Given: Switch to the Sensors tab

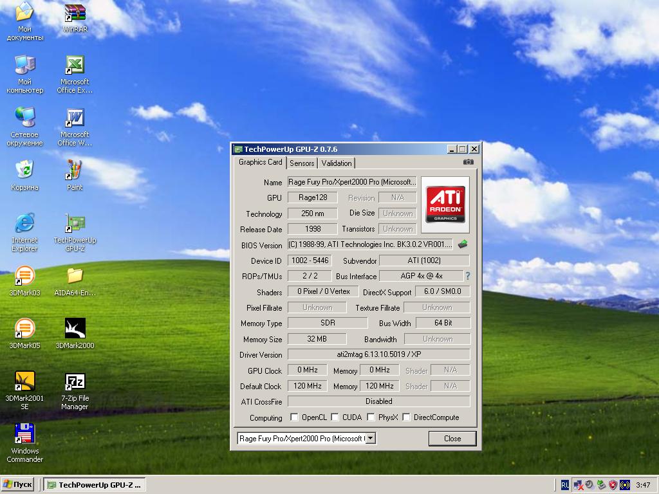Looking at the screenshot, I should click(x=302, y=163).
